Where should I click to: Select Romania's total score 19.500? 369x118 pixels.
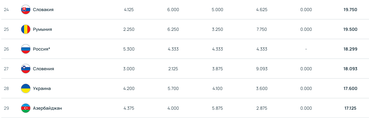(x=350, y=30)
